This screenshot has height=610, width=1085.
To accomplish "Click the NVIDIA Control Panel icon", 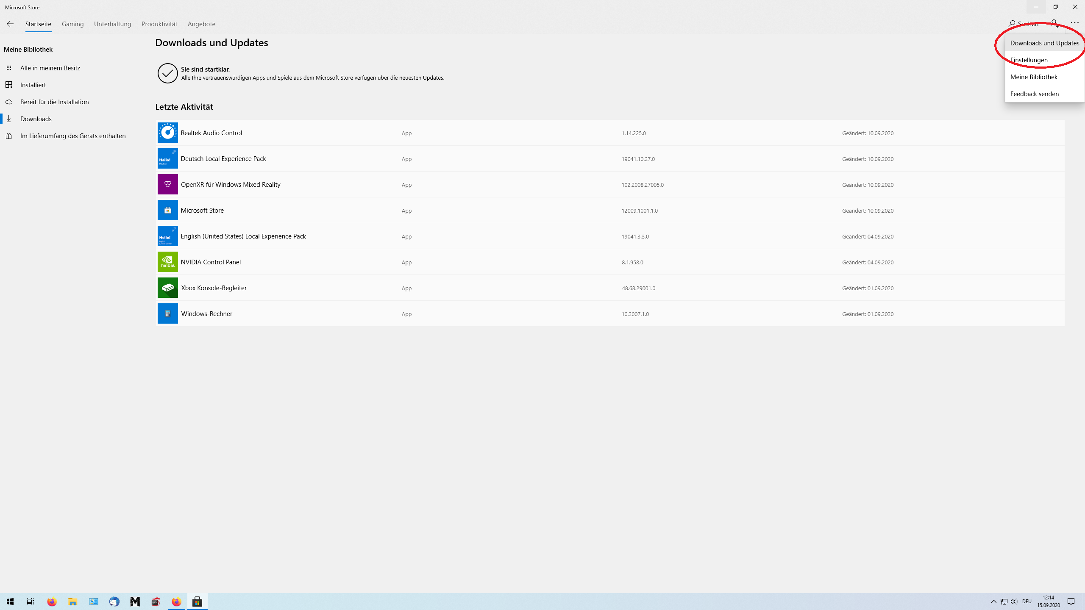I will pos(167,262).
